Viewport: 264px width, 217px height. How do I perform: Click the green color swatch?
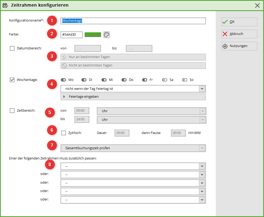(93, 35)
